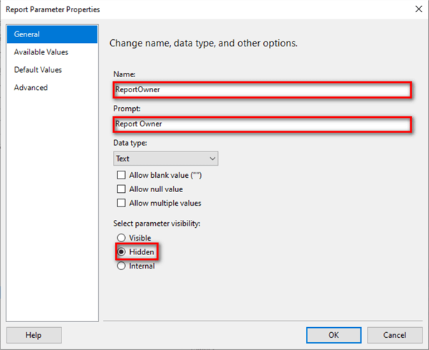Choose Hidden parameter visibility

tap(121, 252)
